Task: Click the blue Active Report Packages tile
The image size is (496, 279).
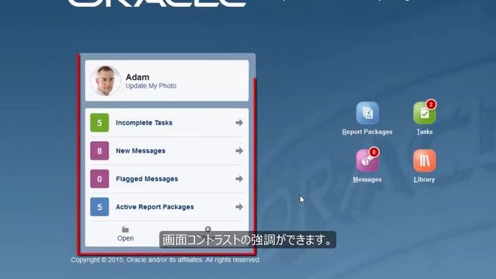Action: click(x=99, y=207)
